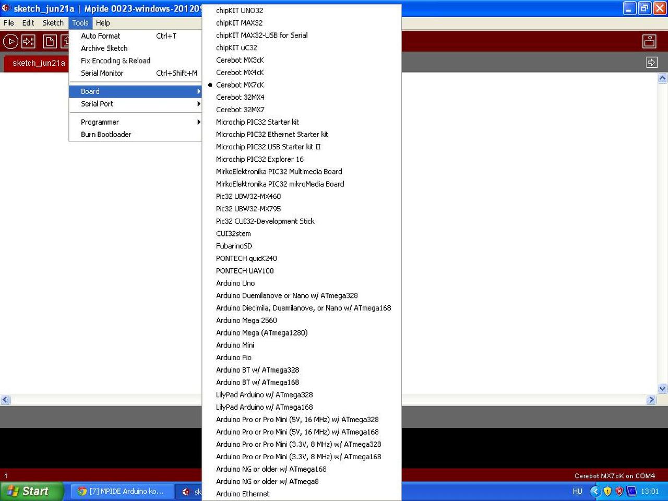This screenshot has height=501, width=668.
Task: Choose Burn Bootloader
Action: click(135, 134)
